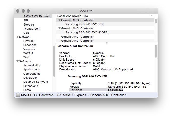This screenshot has width=172, height=118.
Task: Open Firewall under Network
Action: click(x=28, y=41)
